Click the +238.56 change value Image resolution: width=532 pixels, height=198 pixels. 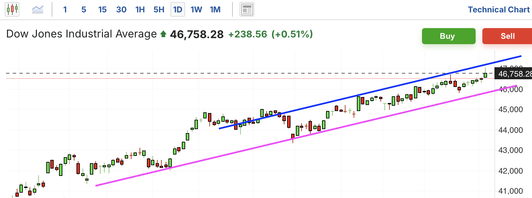[248, 34]
